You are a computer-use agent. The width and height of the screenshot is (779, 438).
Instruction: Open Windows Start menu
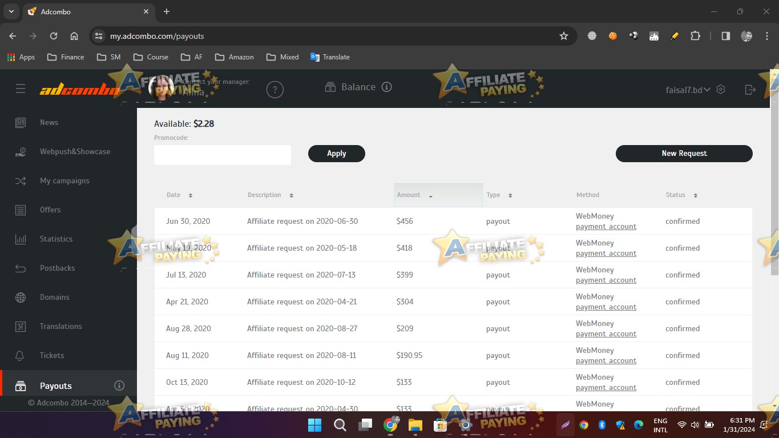(x=314, y=425)
